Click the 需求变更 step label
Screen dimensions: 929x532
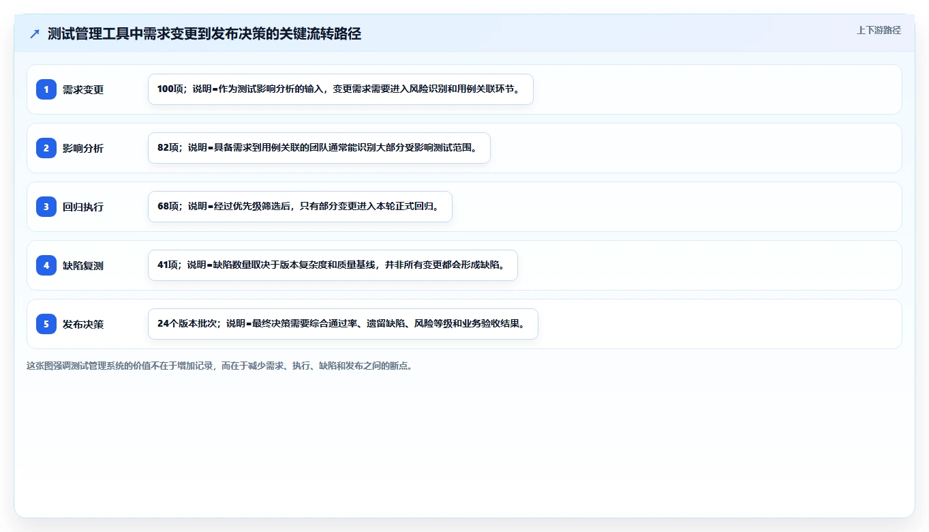[83, 89]
